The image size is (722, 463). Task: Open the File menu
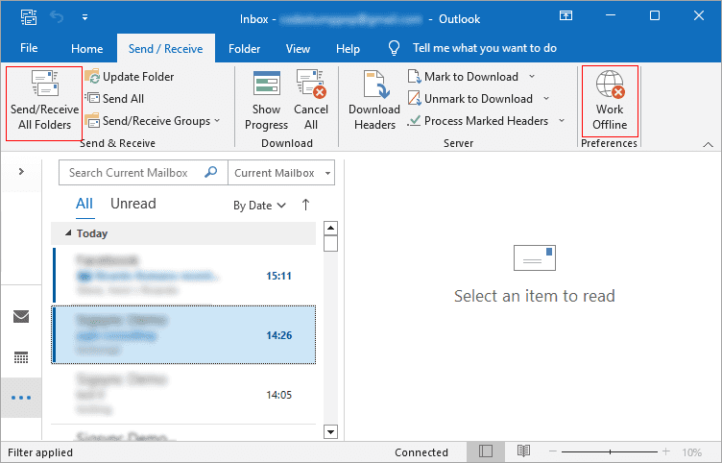click(29, 48)
